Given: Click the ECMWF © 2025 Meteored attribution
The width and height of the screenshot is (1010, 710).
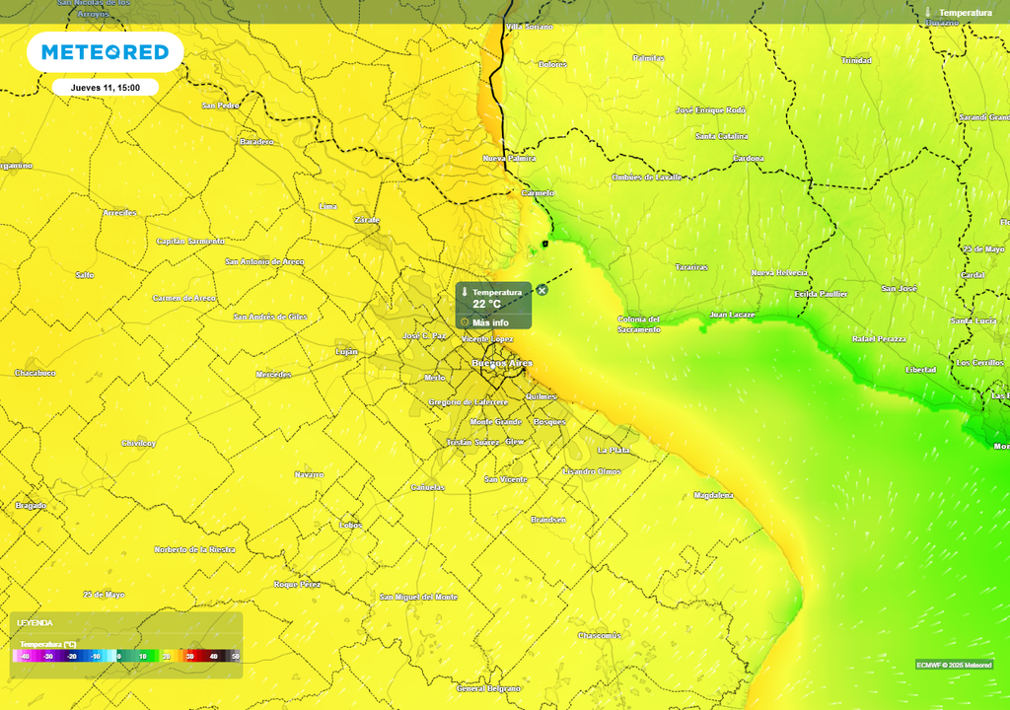Looking at the screenshot, I should tap(957, 665).
